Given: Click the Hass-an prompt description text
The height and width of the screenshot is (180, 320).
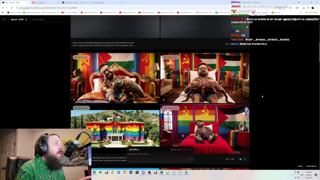Looking at the screenshot, I should [x=103, y=44].
